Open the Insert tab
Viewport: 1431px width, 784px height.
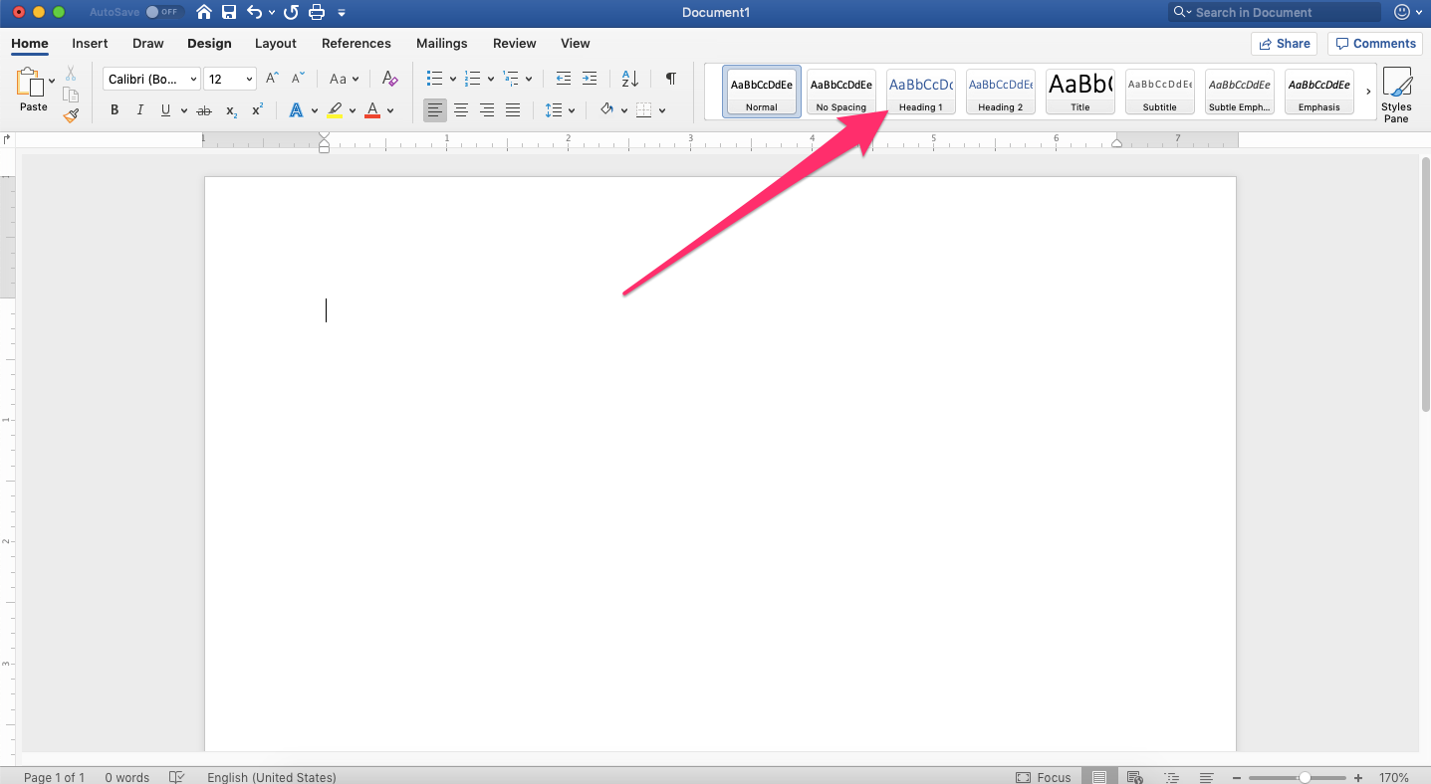[x=90, y=44]
